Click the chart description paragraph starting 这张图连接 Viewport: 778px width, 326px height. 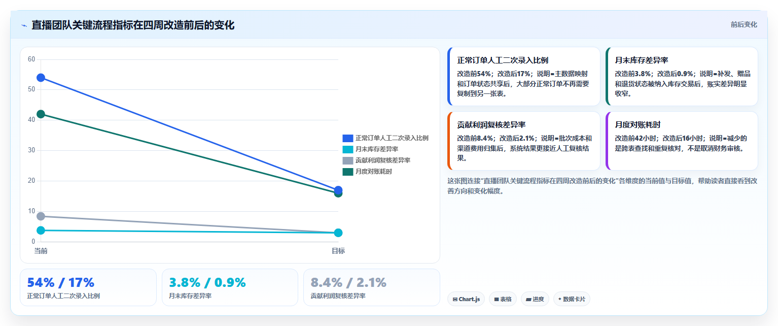click(x=603, y=186)
